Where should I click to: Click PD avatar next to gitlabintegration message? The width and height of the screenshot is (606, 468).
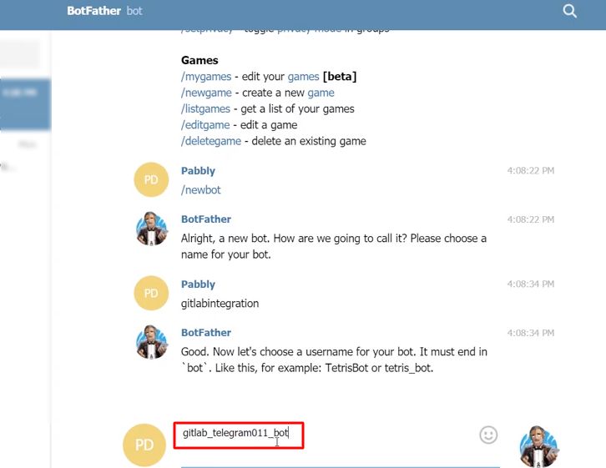(151, 293)
